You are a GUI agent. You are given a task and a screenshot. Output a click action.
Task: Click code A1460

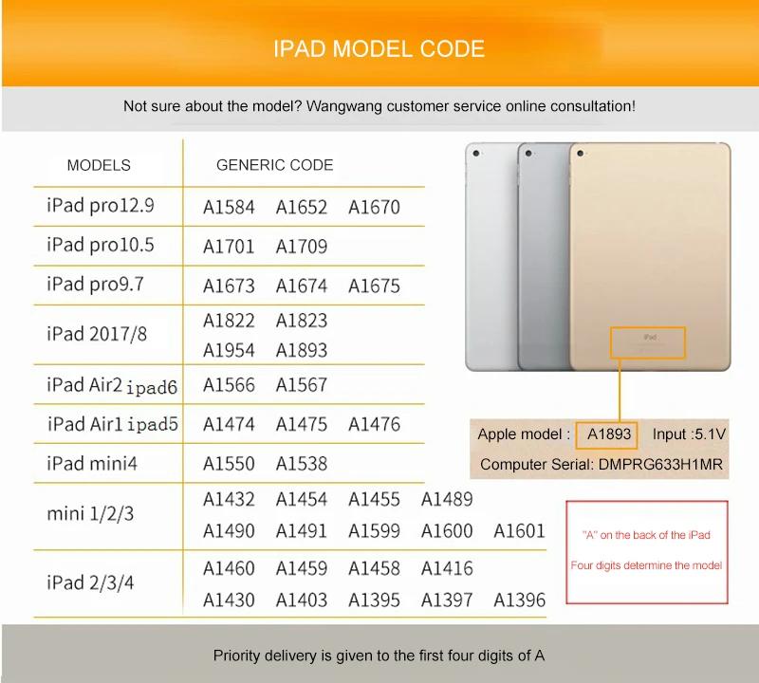(x=229, y=569)
